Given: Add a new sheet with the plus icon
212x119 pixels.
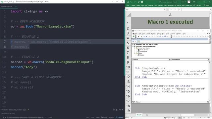Looking at the screenshot, I should click(147, 115).
